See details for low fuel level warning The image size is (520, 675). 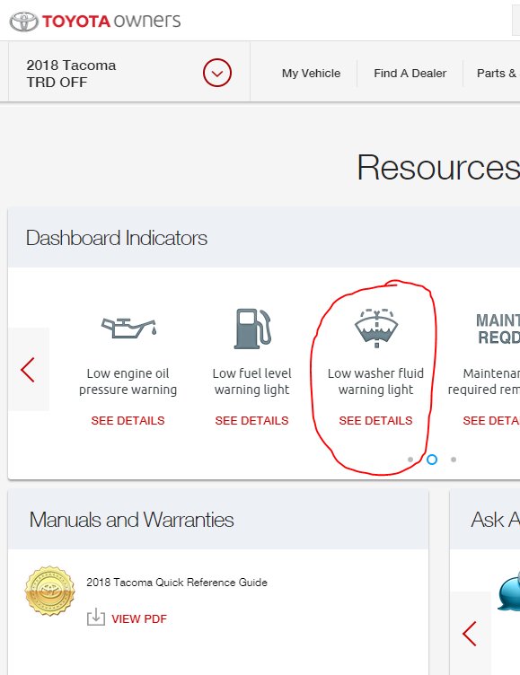coord(251,420)
